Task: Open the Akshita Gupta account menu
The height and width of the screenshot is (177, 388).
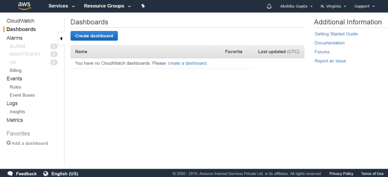Action: pyautogui.click(x=296, y=6)
